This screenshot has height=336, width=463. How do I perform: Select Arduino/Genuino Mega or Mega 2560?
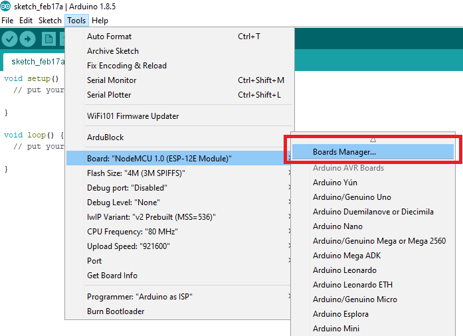(x=373, y=241)
